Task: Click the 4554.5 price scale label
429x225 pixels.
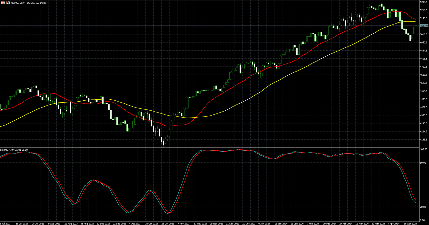Action: click(424, 91)
